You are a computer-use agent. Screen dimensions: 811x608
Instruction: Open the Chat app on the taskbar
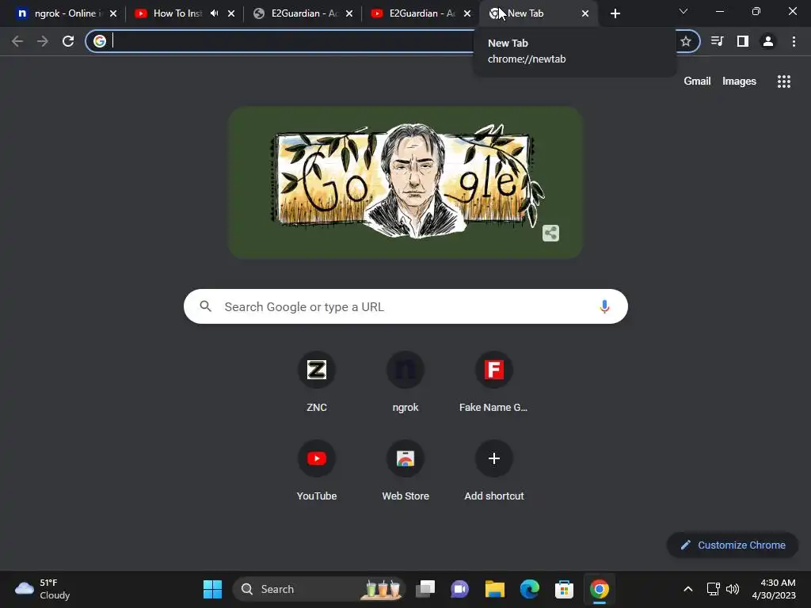tap(460, 589)
